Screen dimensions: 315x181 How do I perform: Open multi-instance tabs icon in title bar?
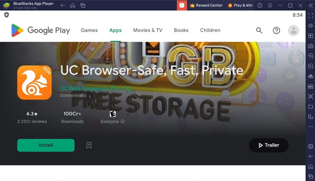point(83,5)
